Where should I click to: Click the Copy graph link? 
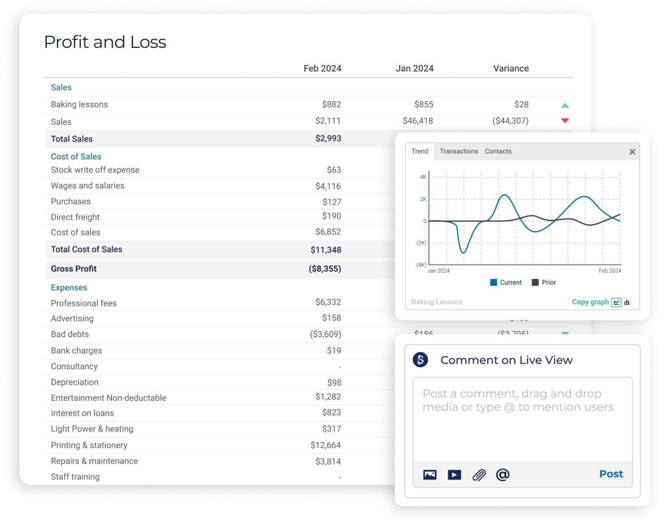pyautogui.click(x=590, y=302)
